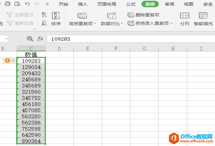Select the 数据 tab
This screenshot has width=215, height=146.
coord(150,4)
